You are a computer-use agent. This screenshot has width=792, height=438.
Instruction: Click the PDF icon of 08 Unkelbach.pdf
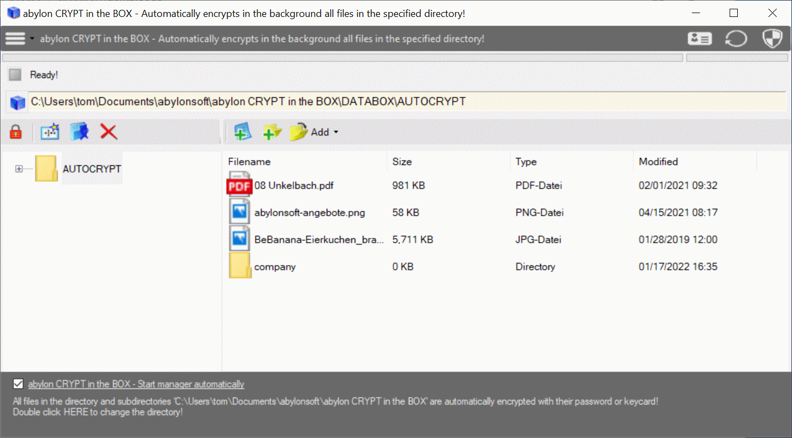pos(239,185)
